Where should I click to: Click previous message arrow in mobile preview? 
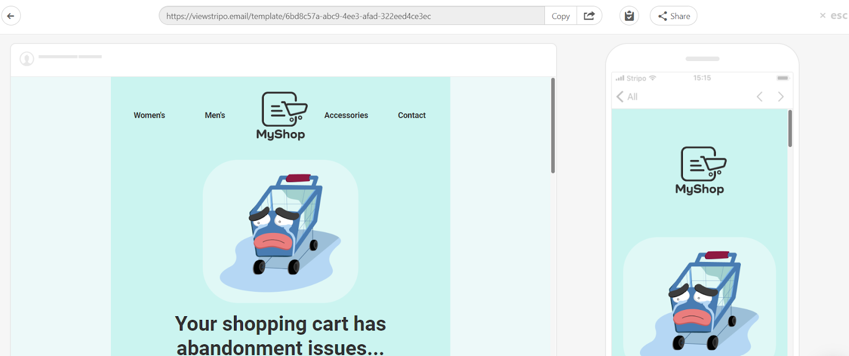pos(759,97)
